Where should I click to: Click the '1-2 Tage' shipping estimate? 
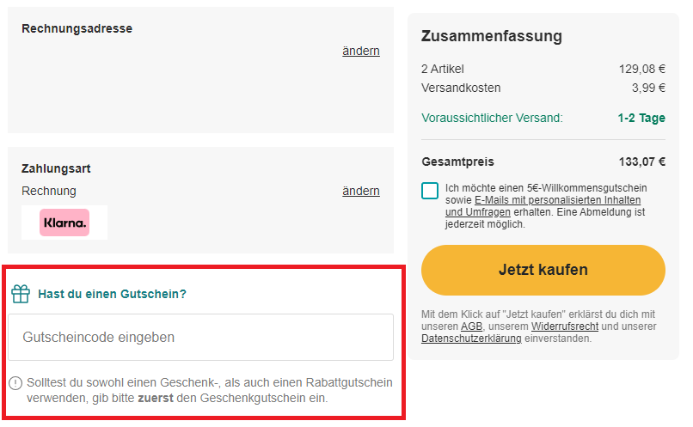tap(641, 118)
